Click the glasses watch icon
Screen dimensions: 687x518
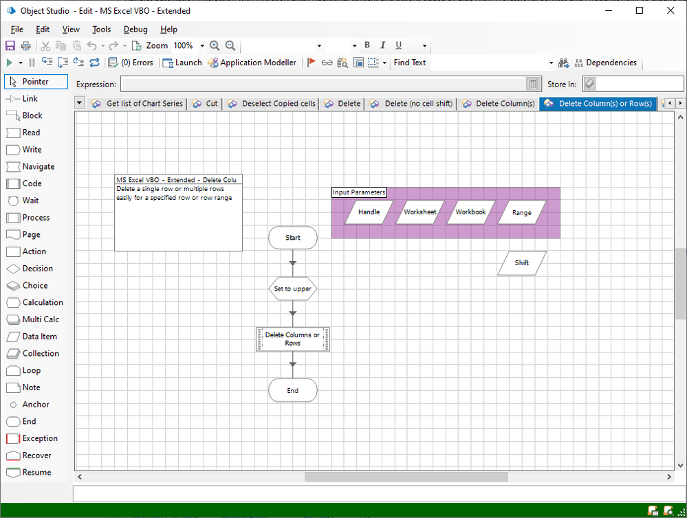(x=327, y=63)
